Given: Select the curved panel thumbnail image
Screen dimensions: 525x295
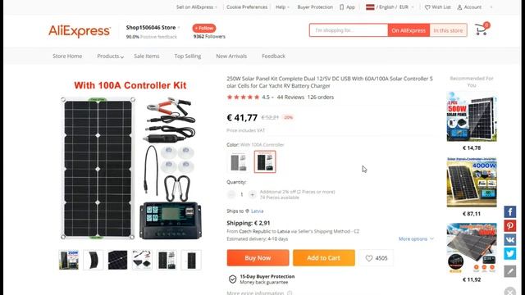Looking at the screenshot, I should [93, 260].
